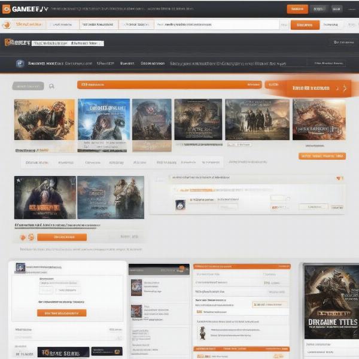Open the large cover of the hooded figure with orange title
359x359 pixels.
pos(45,197)
